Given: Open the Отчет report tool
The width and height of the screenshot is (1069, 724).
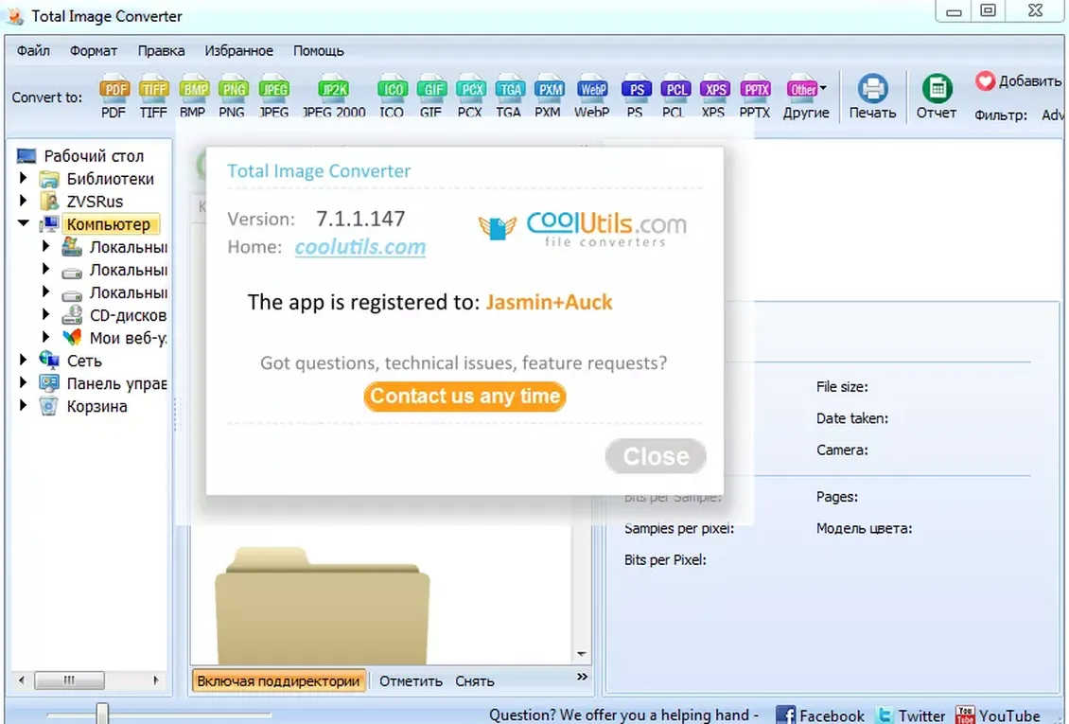Looking at the screenshot, I should pos(937,97).
